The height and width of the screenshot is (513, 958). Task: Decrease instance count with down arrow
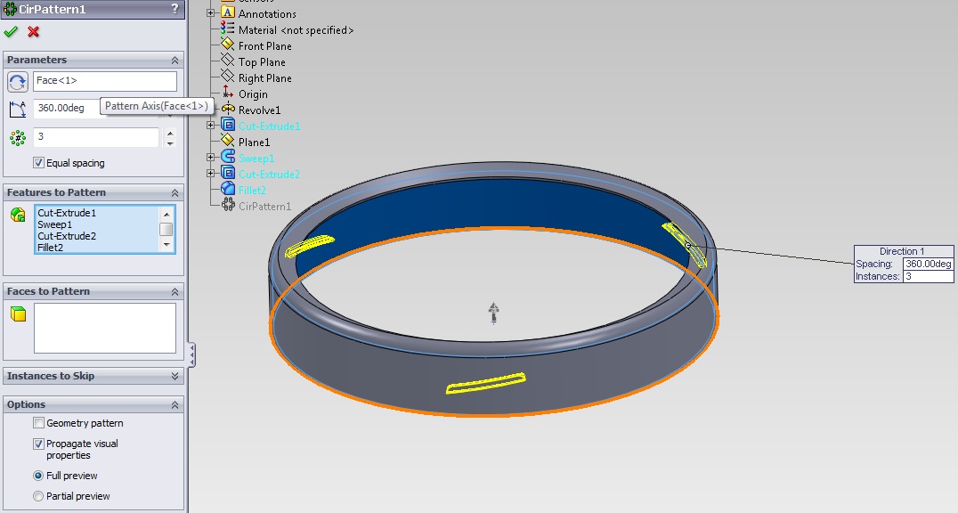pyautogui.click(x=170, y=142)
